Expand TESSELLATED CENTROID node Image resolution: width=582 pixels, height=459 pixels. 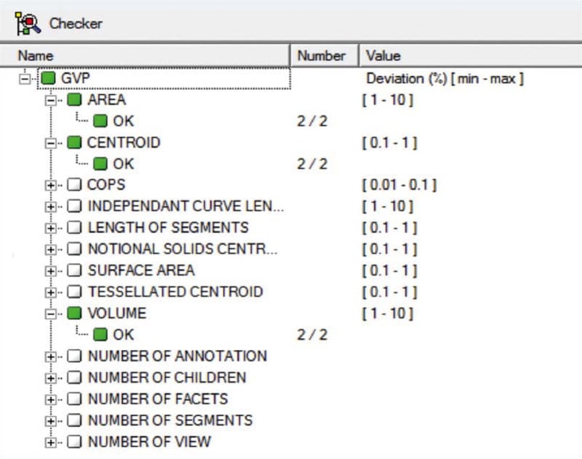(50, 292)
